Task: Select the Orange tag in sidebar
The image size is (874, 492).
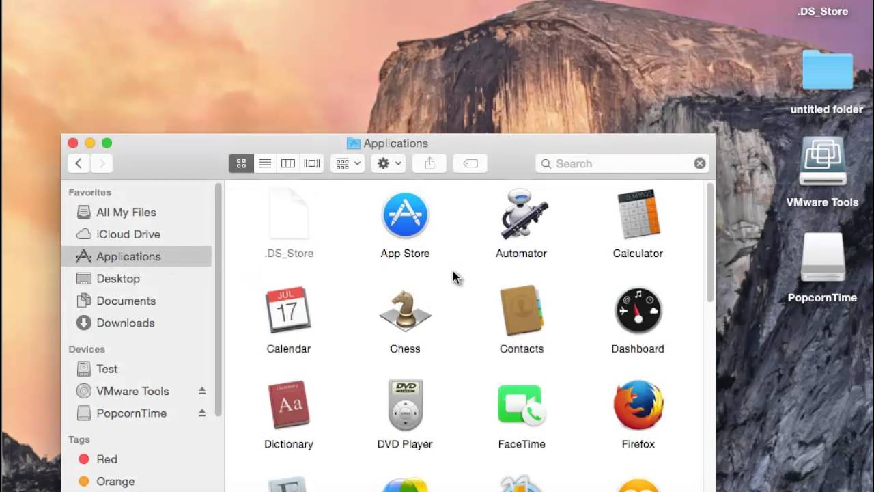Action: 137,481
